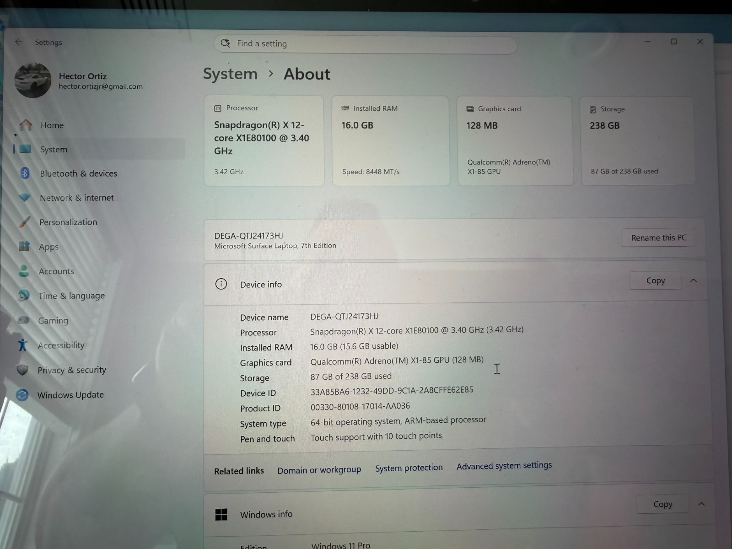
Task: Click the Device info circle-i icon
Action: click(221, 284)
